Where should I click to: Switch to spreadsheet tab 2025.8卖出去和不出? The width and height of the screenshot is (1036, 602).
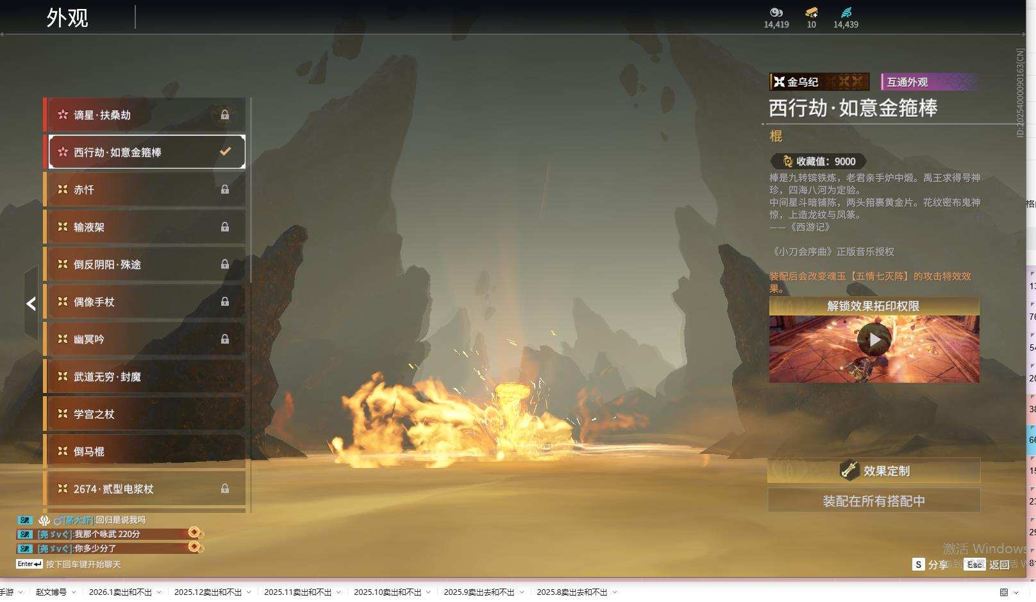[572, 592]
